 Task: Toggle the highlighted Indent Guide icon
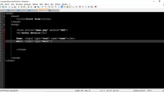pos(61,7)
